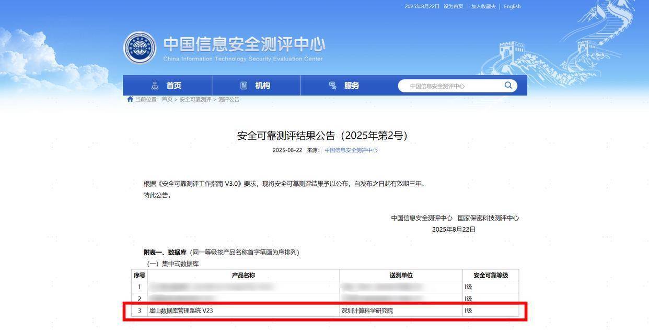
Task: Click the 中国信息安全测评中心 logo text
Action: pos(244,44)
